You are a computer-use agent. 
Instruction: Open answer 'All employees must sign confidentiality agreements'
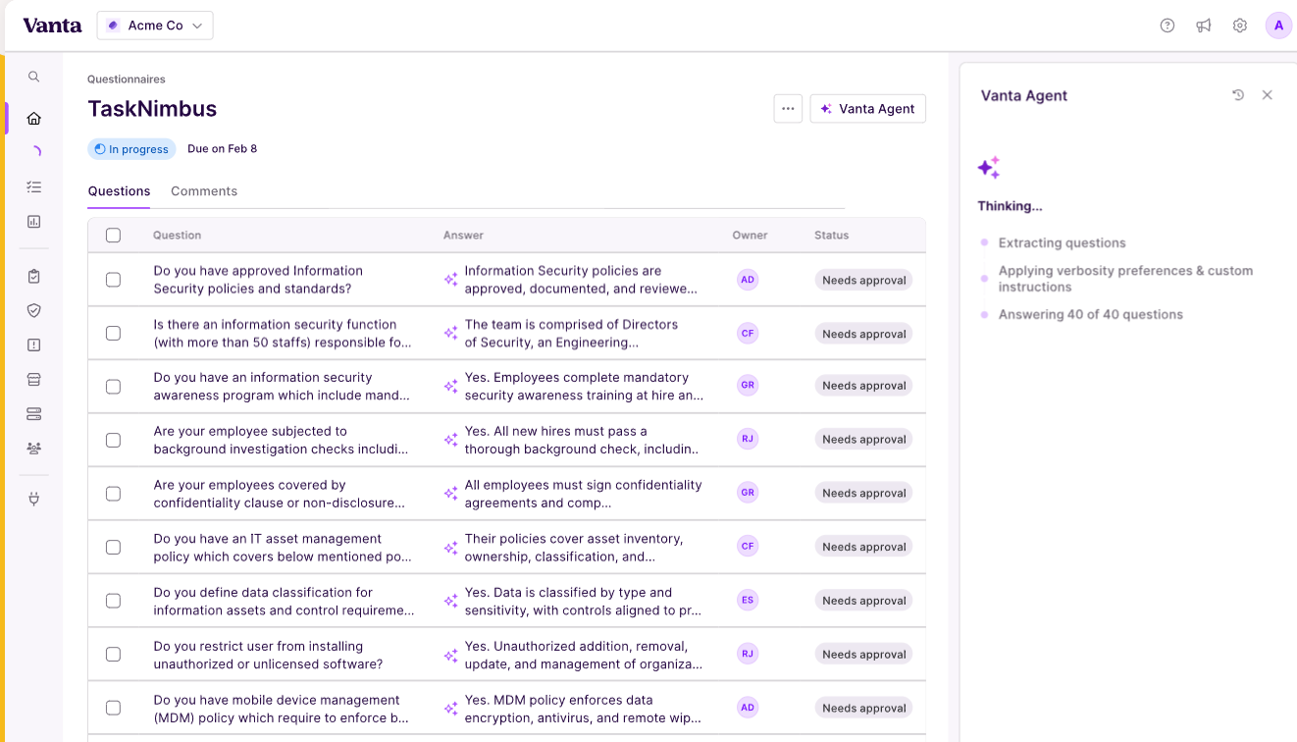(x=583, y=494)
